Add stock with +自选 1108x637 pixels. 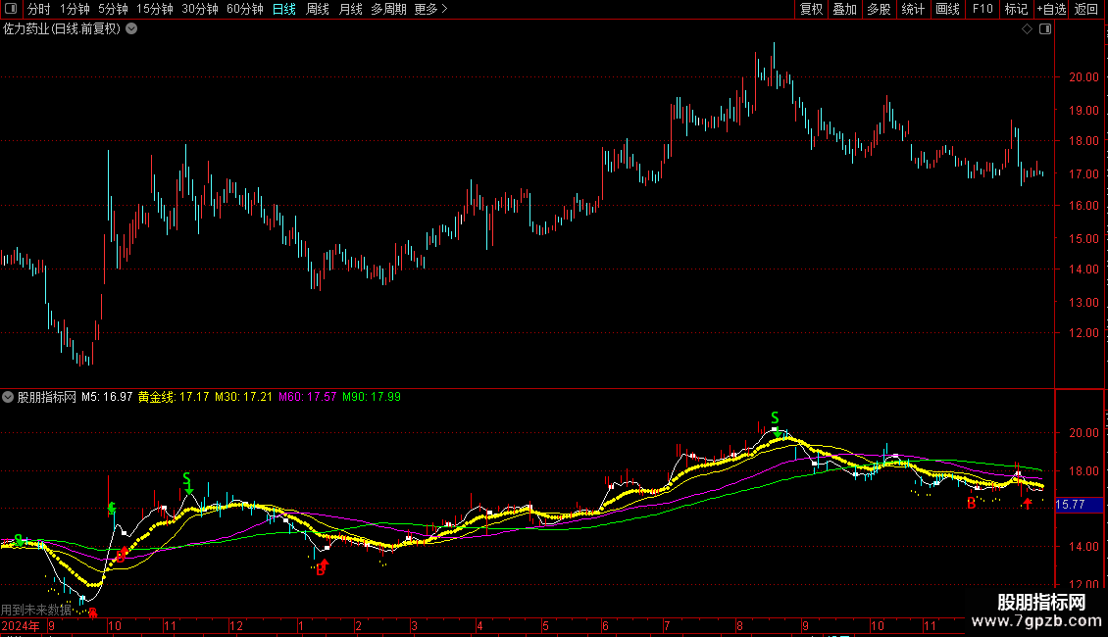(x=1051, y=9)
